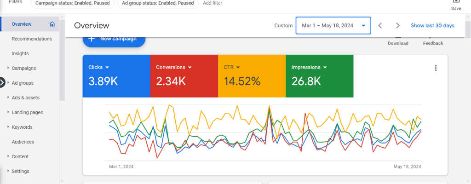The height and width of the screenshot is (184, 471).
Task: Open the custom date range picker
Action: click(x=333, y=26)
